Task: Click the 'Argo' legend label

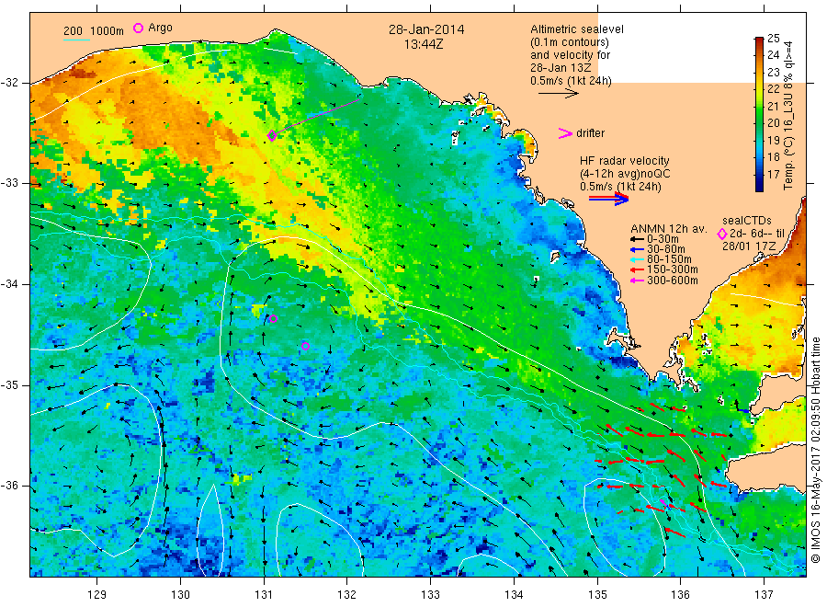Action: [x=160, y=28]
